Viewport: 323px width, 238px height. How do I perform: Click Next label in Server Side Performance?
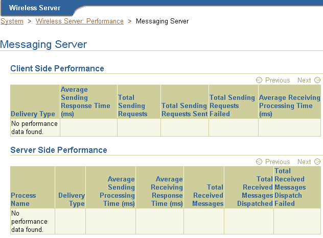coord(304,162)
